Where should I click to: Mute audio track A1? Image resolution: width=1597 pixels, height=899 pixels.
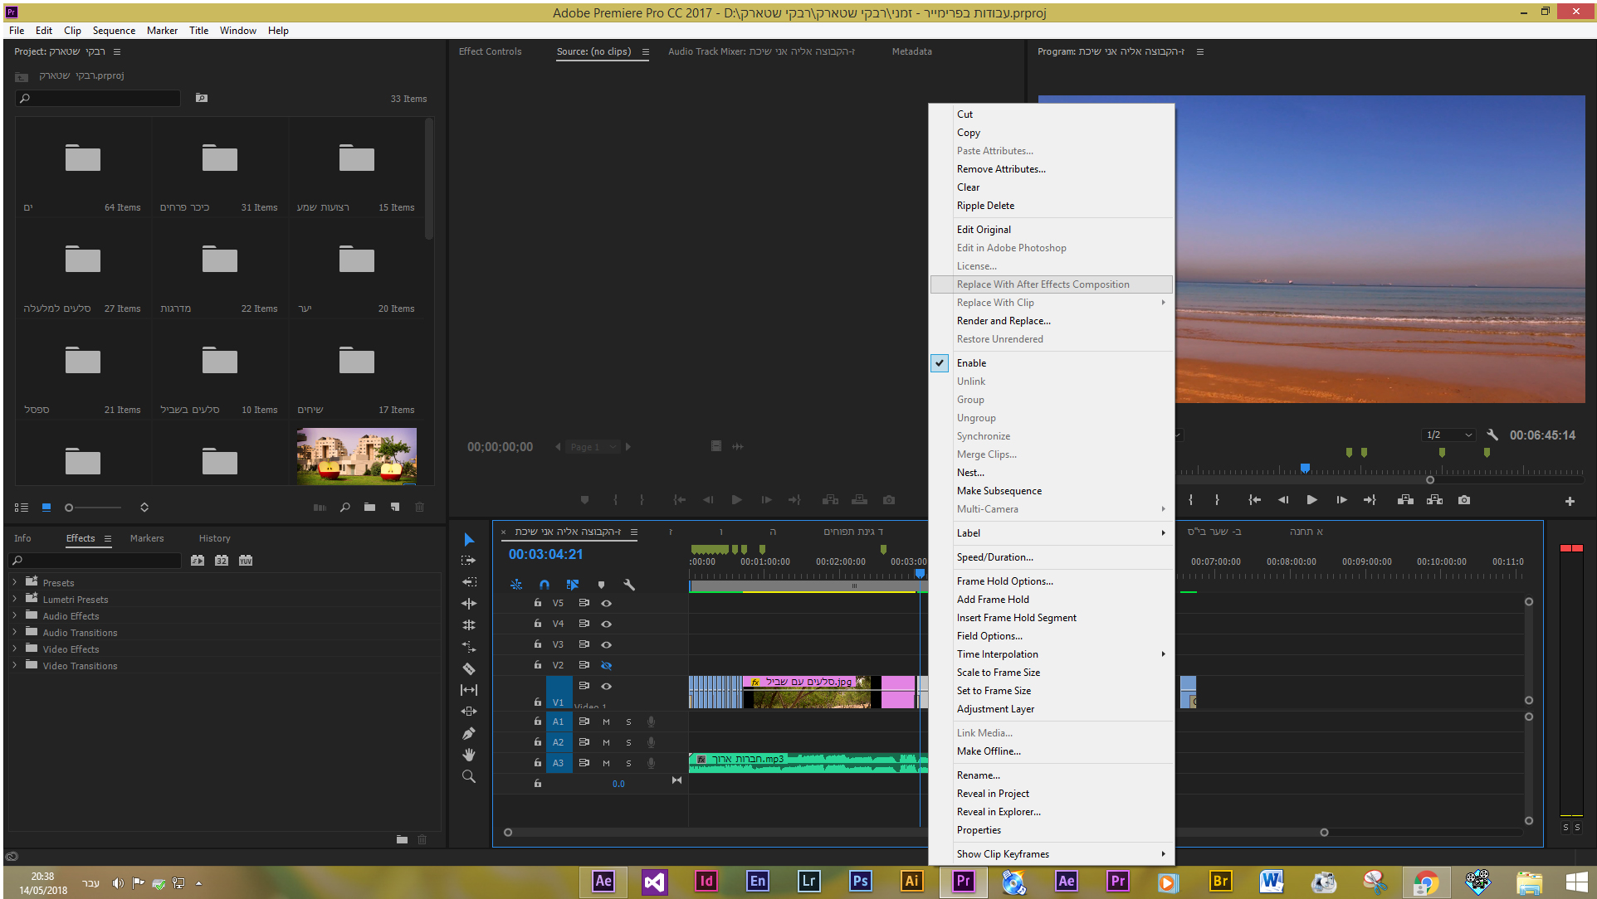pos(606,722)
